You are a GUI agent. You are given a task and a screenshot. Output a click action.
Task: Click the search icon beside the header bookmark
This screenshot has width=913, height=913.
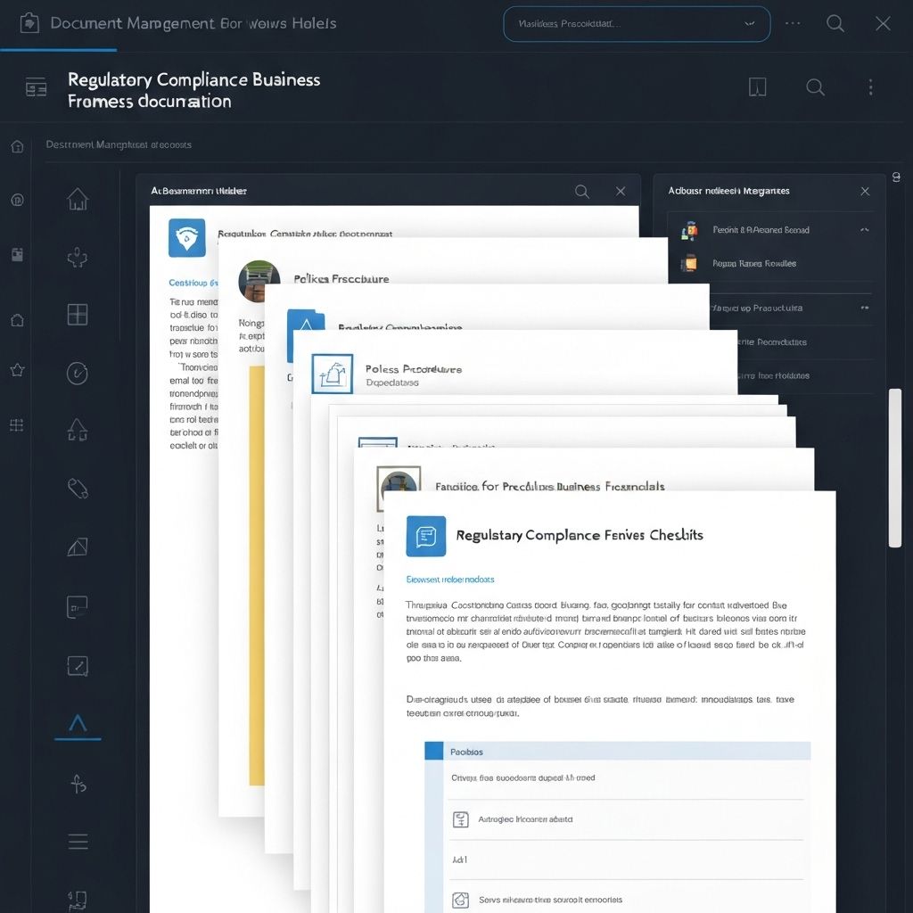point(815,86)
